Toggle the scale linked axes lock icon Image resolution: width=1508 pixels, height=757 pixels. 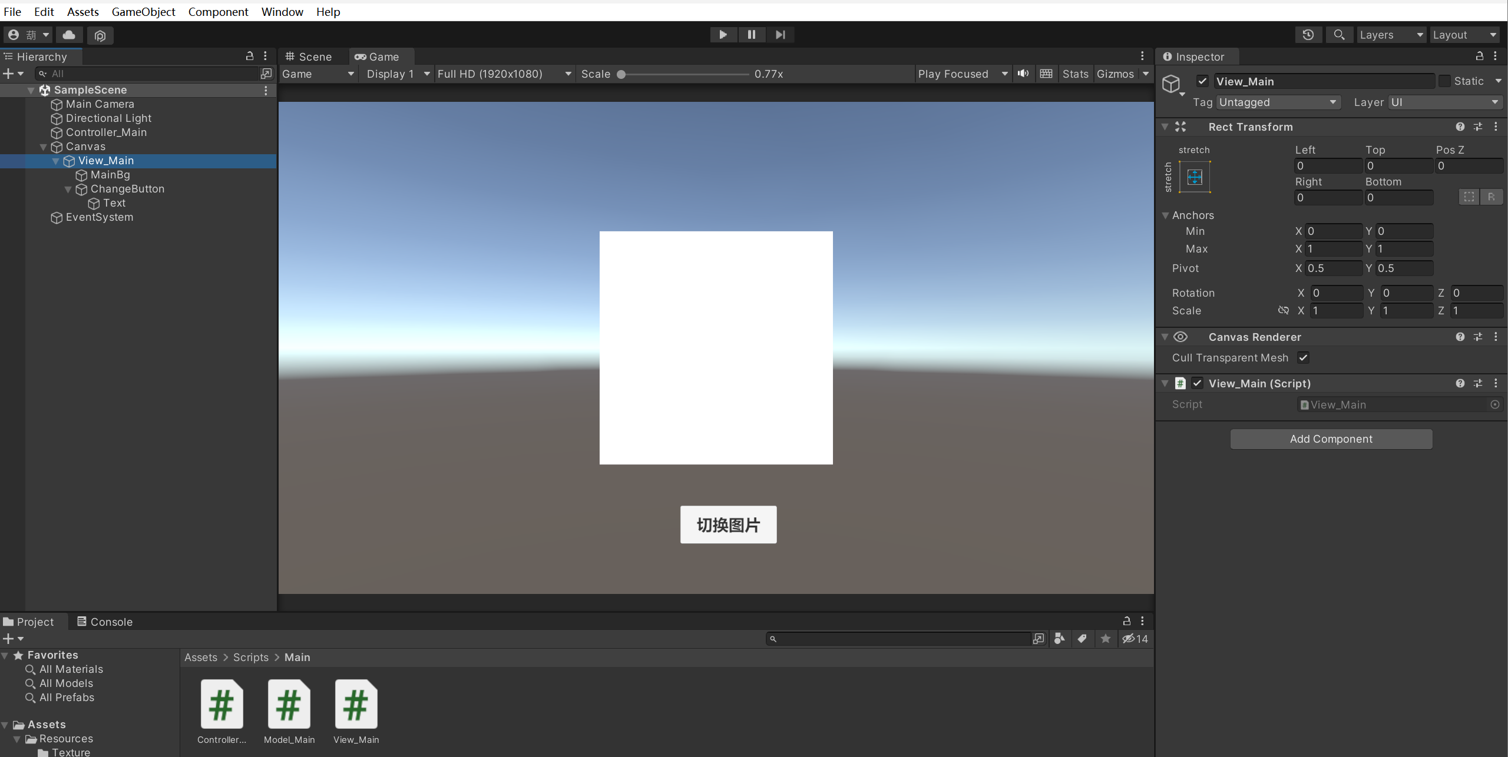coord(1284,310)
